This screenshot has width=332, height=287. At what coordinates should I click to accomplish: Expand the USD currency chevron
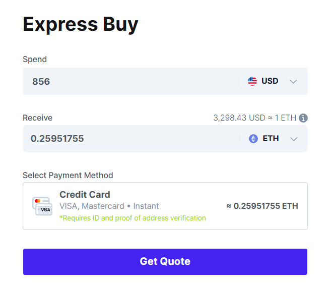tap(294, 82)
